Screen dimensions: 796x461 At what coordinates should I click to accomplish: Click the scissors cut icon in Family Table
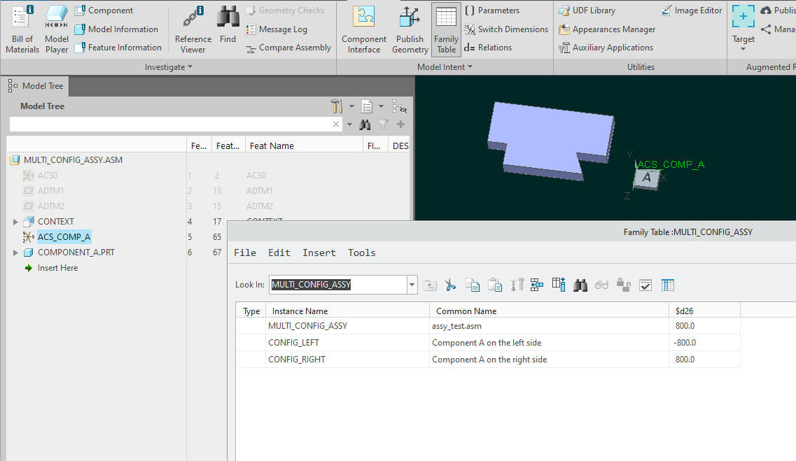[450, 285]
